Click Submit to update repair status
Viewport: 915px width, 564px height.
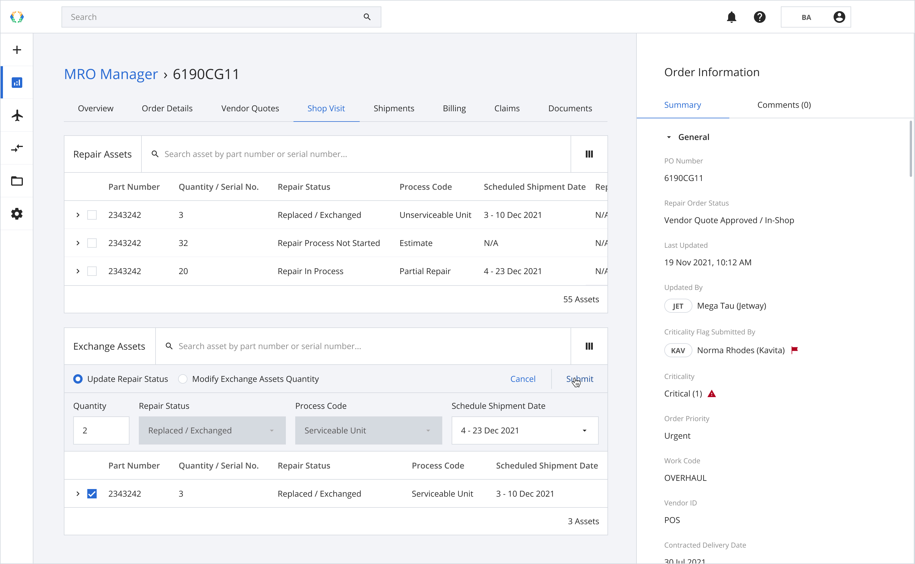(580, 379)
